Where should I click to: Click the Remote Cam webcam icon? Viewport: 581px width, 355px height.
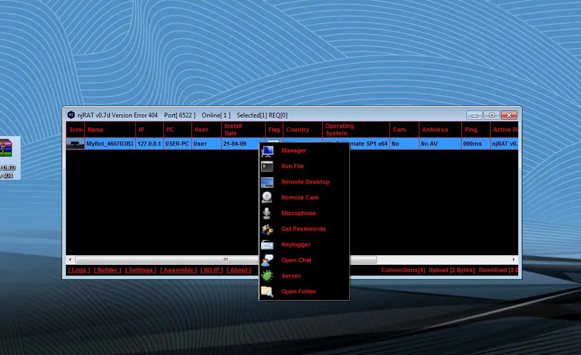tap(268, 197)
